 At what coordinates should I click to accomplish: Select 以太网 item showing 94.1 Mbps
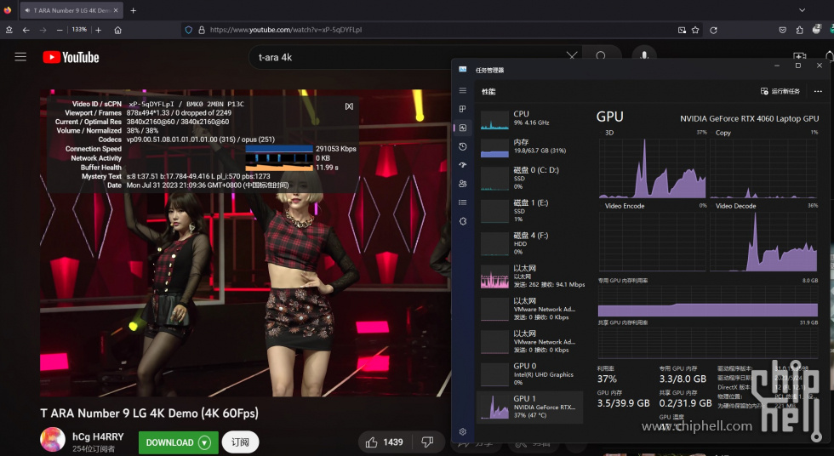(x=529, y=276)
